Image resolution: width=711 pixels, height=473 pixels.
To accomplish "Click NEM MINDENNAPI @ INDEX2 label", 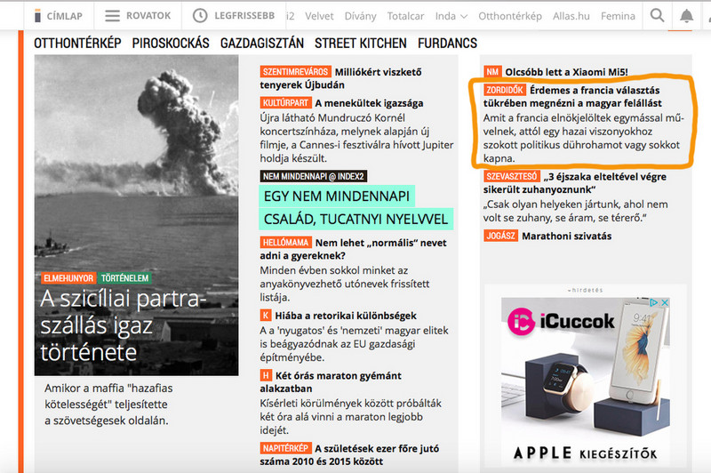I will pos(314,176).
